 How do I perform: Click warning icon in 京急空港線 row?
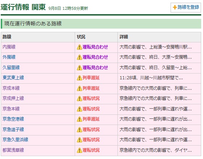(x=79, y=119)
